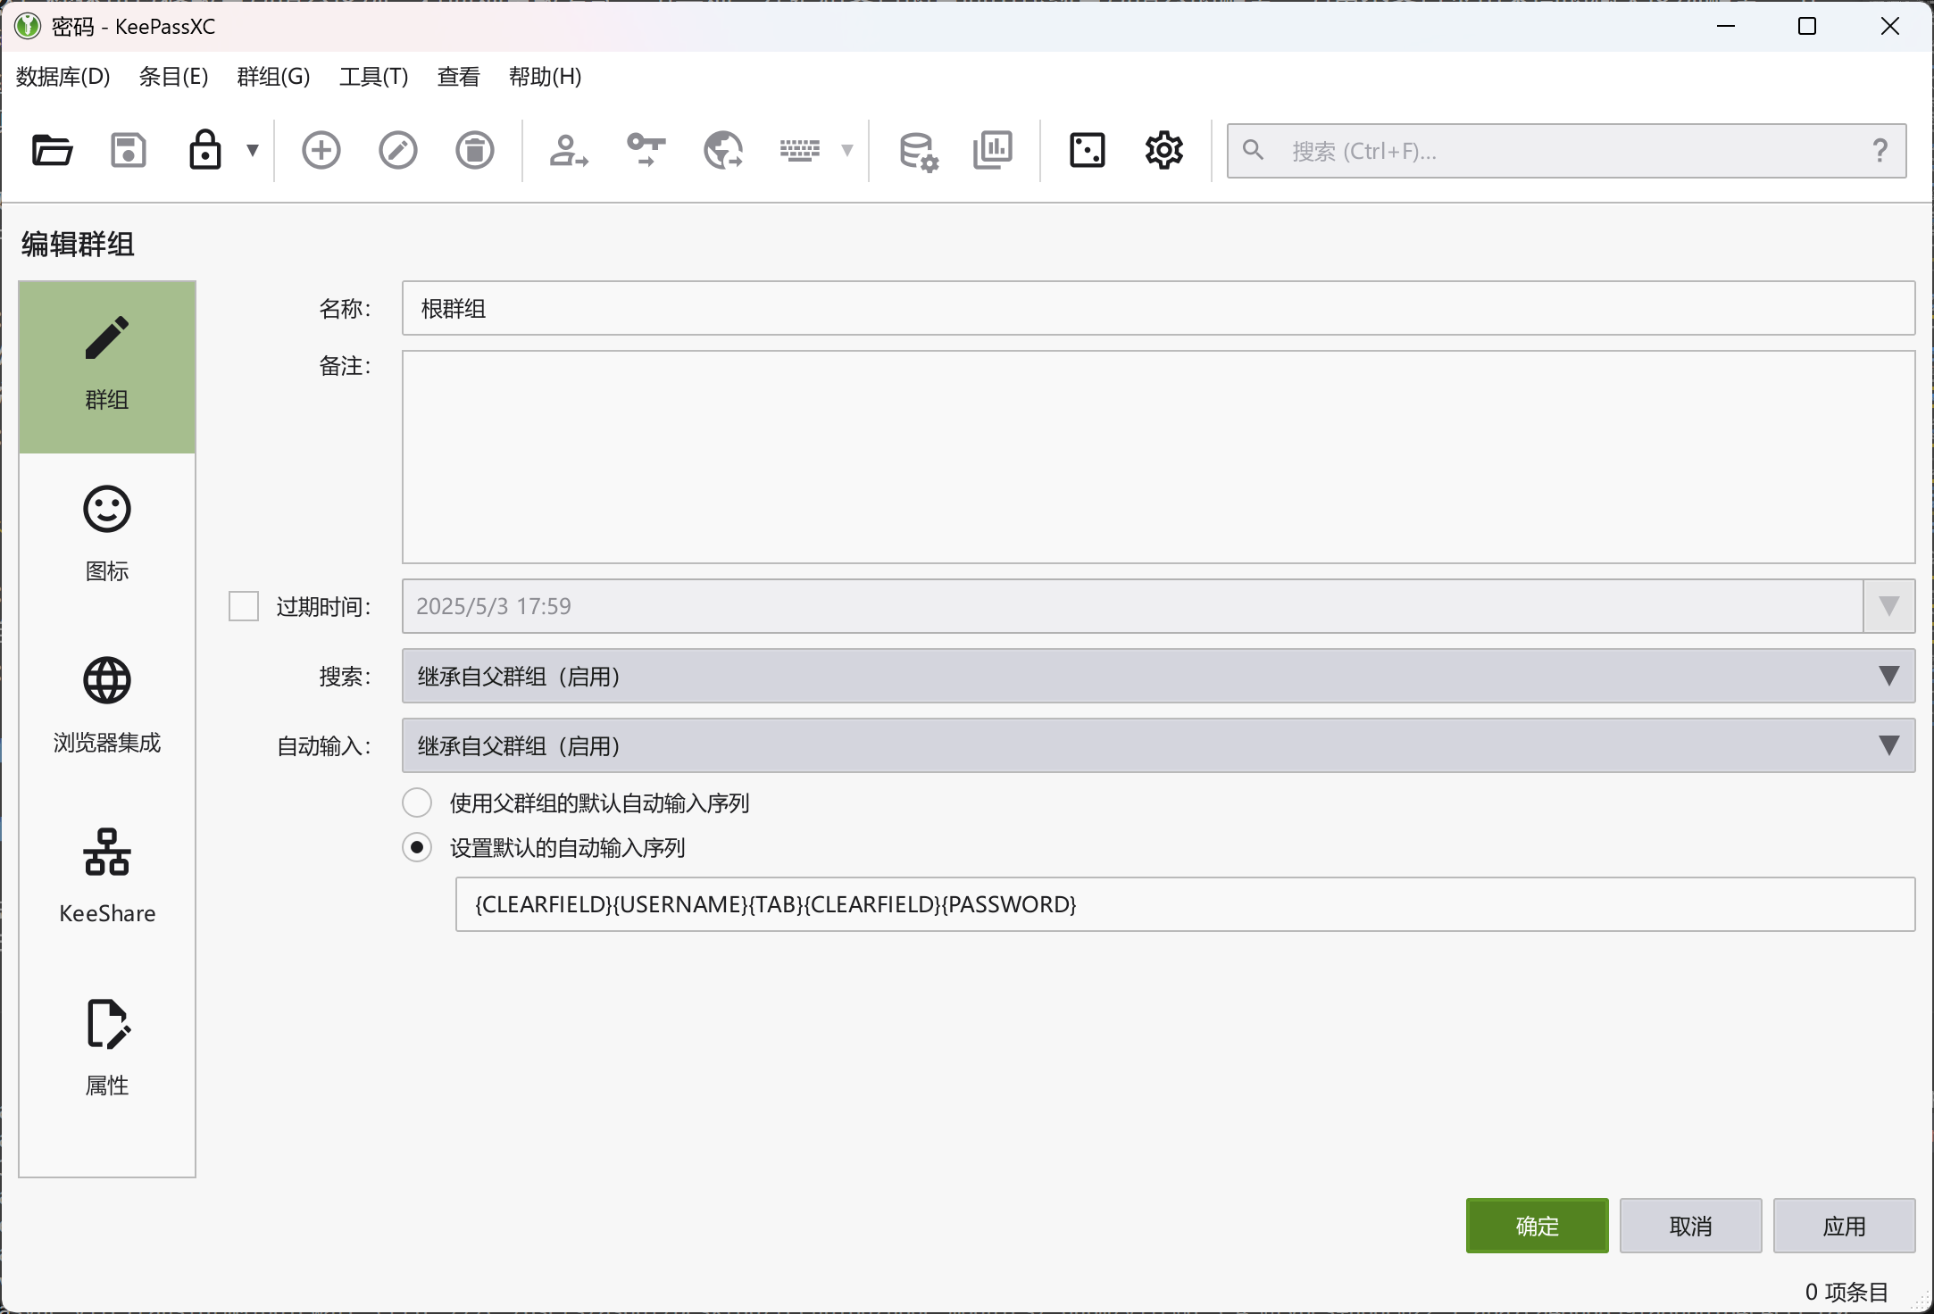Click the auto-type sequence input field
The image size is (1934, 1314).
point(1185,904)
